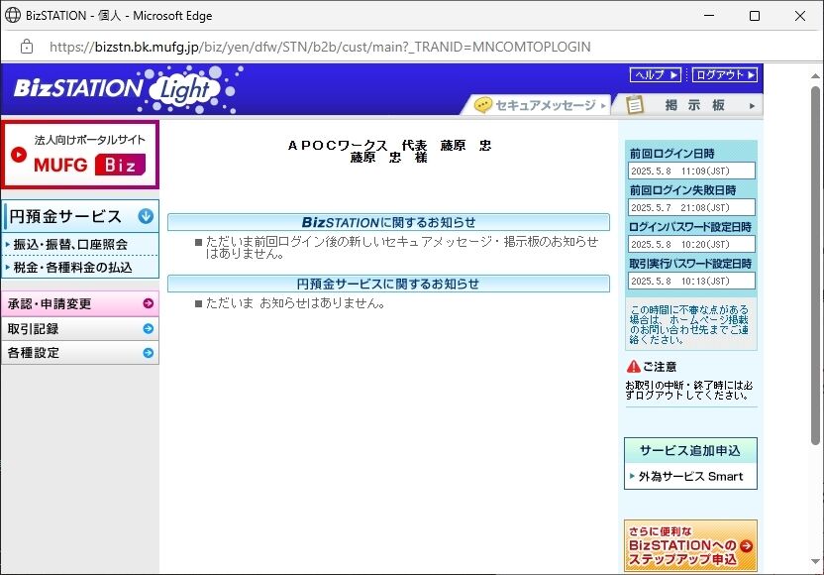Click the blue down-arrow on 円預金サービス
Screen dimensions: 824x575
pyautogui.click(x=146, y=216)
